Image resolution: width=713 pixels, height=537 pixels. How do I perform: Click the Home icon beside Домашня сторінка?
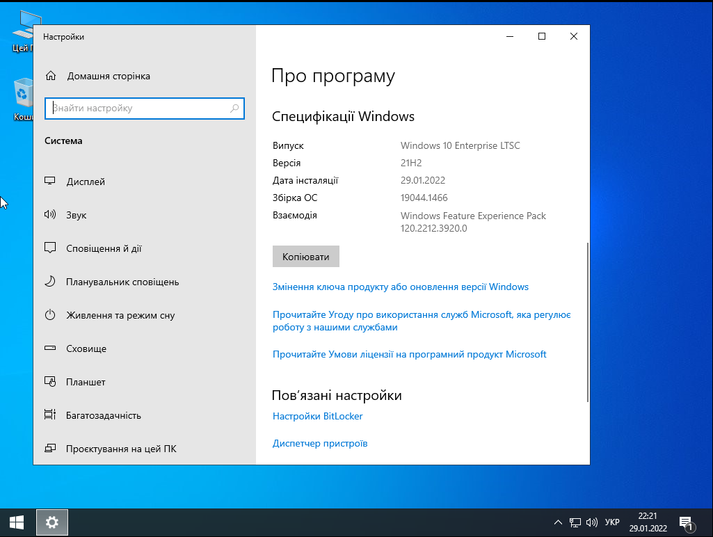(x=50, y=76)
